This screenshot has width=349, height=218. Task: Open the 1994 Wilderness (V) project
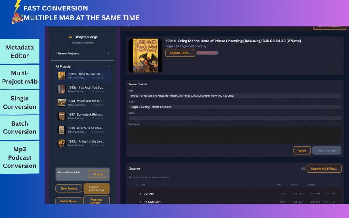point(82,102)
